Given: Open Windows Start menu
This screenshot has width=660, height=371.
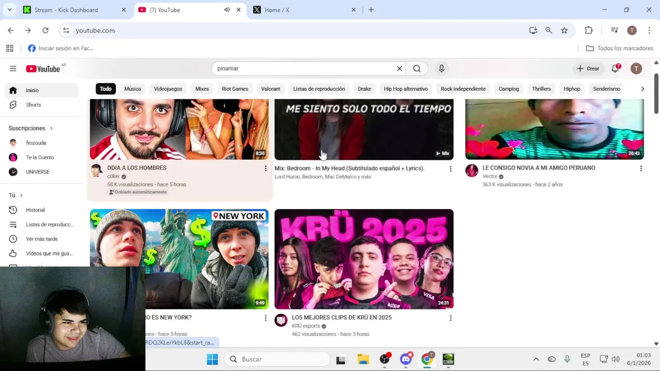Looking at the screenshot, I should (212, 359).
